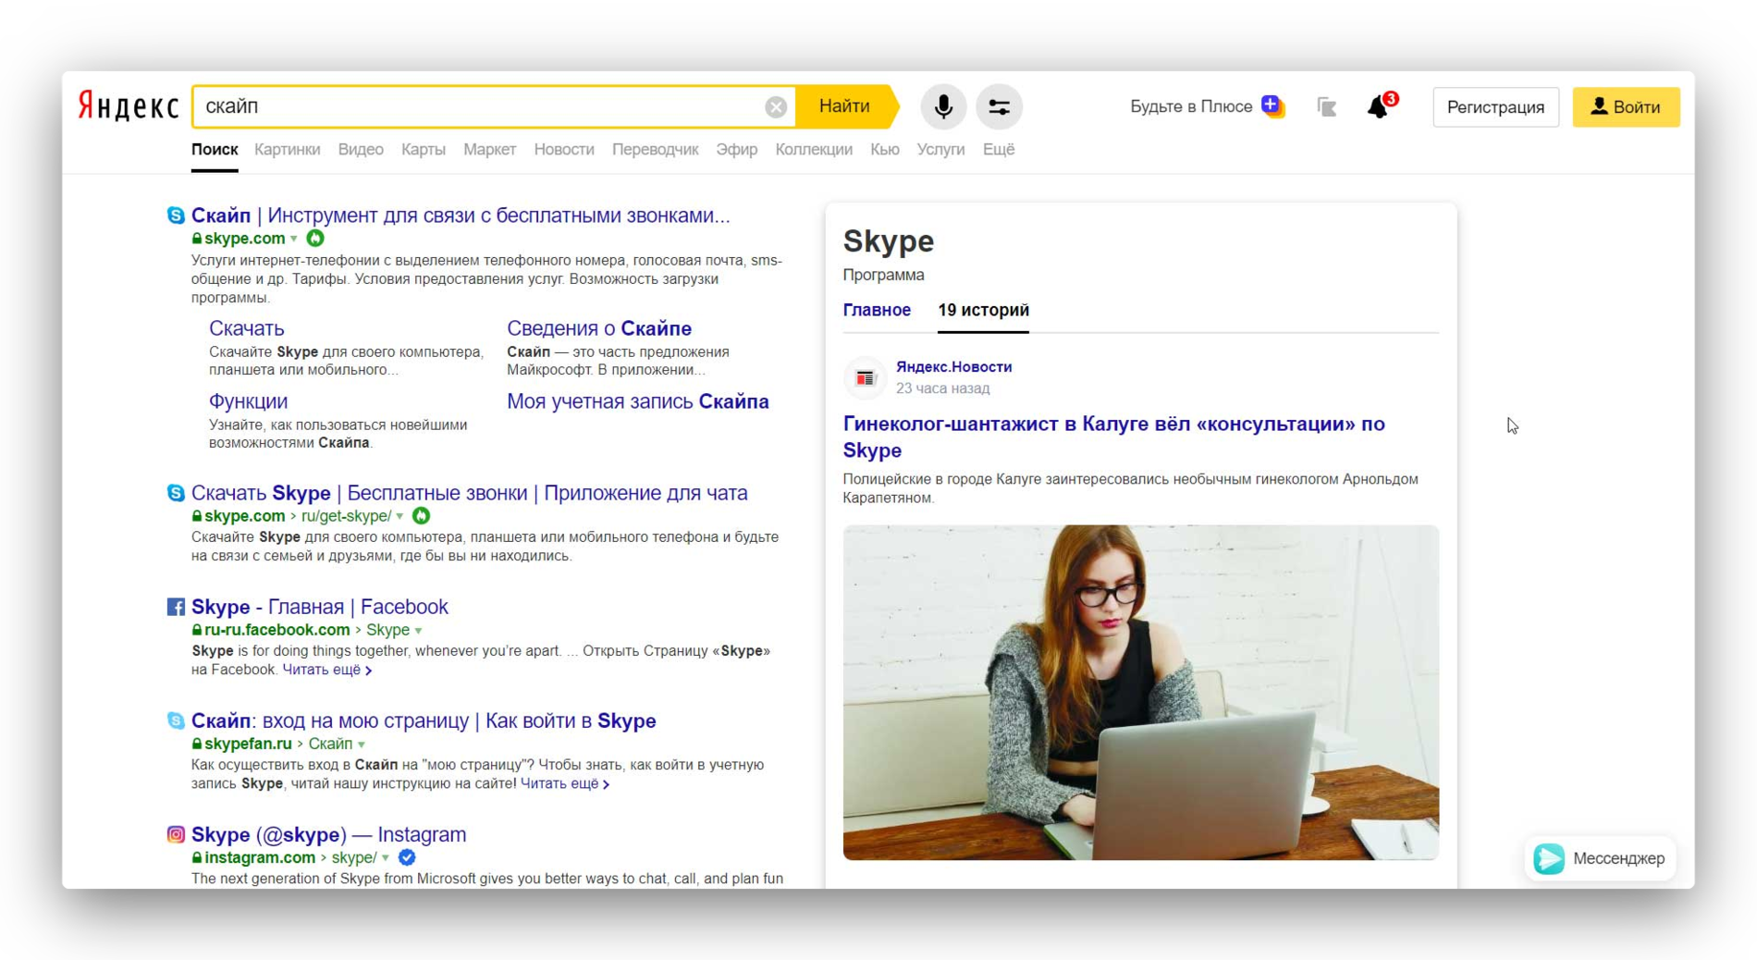
Task: Click the green Turbo badge next to skype.com
Action: click(315, 239)
